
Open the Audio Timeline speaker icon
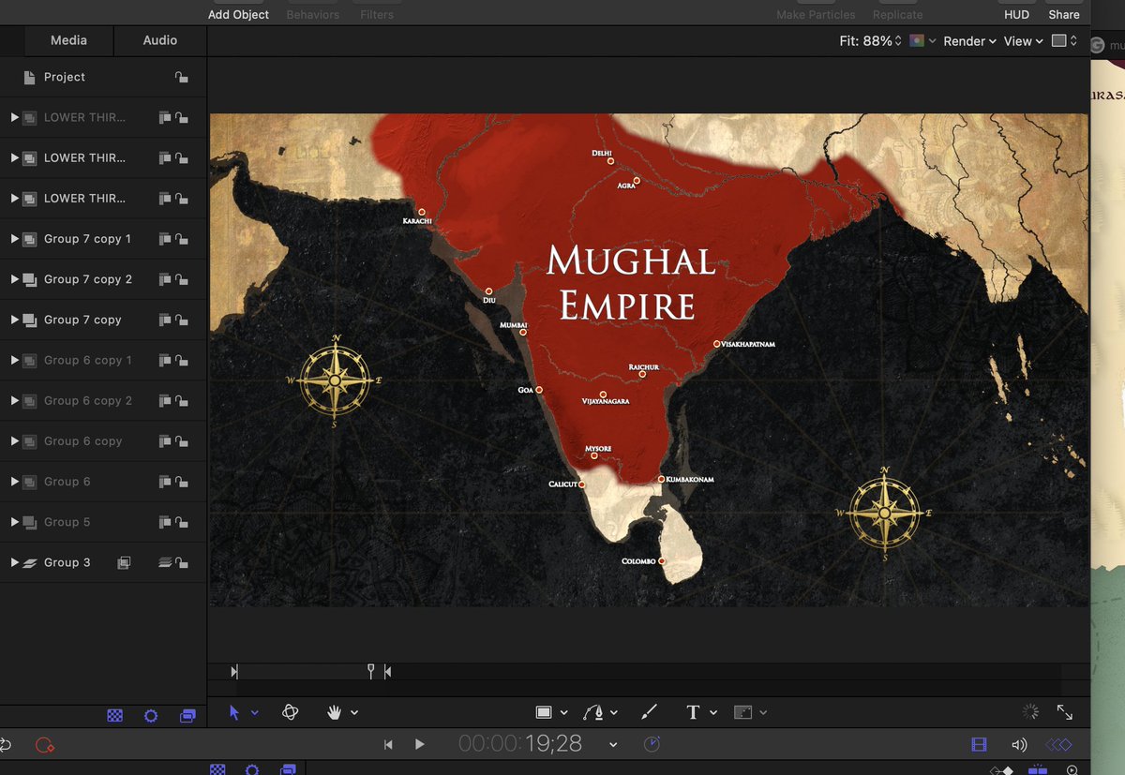tap(1019, 745)
